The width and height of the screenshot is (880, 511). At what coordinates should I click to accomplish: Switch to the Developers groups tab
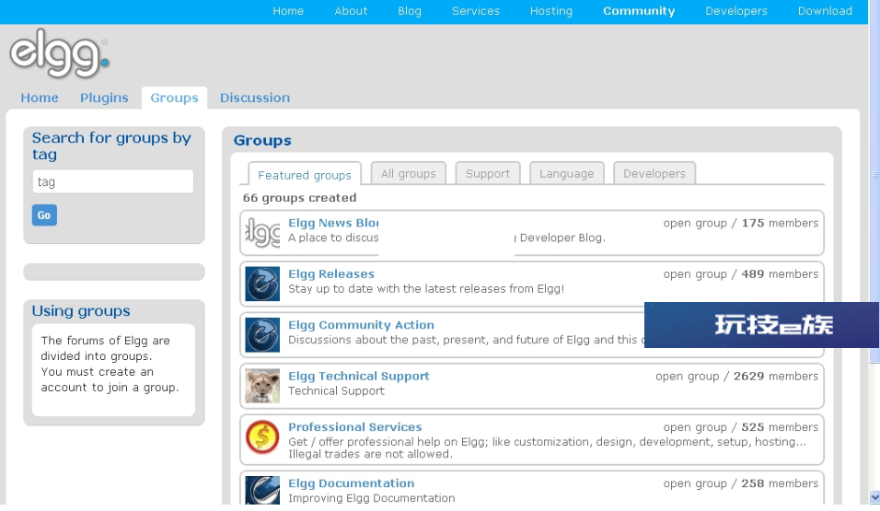[654, 173]
